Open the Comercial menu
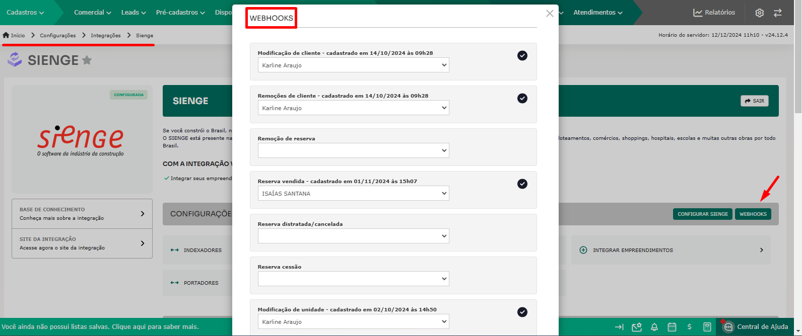 (x=93, y=13)
